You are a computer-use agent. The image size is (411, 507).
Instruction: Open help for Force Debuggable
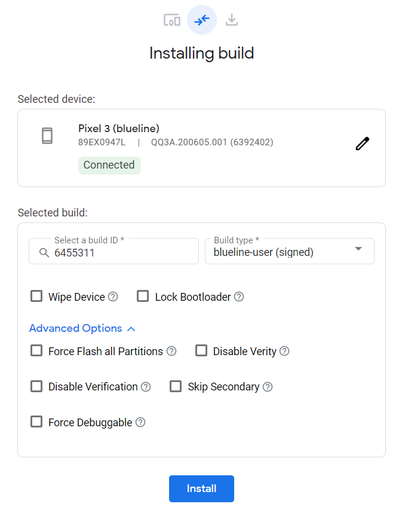point(140,422)
